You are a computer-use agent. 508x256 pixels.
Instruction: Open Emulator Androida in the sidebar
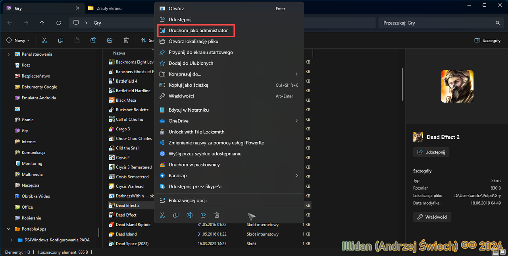[x=35, y=98]
